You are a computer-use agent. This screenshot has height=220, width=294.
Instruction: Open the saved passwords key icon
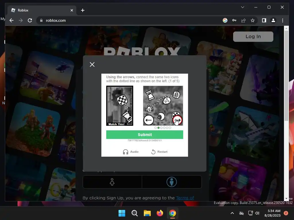(234, 20)
